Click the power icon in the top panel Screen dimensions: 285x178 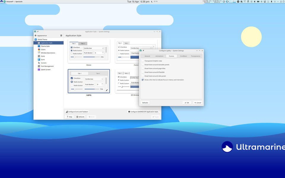(x=284, y=1)
